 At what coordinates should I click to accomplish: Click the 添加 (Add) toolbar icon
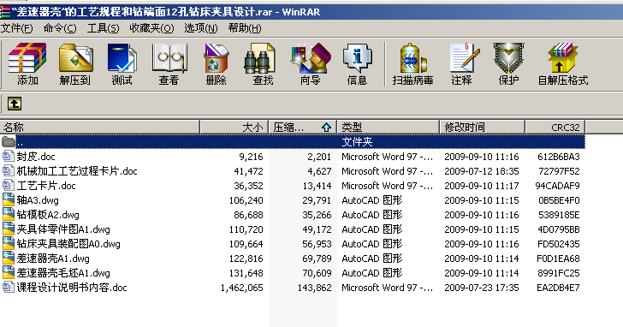coord(27,64)
